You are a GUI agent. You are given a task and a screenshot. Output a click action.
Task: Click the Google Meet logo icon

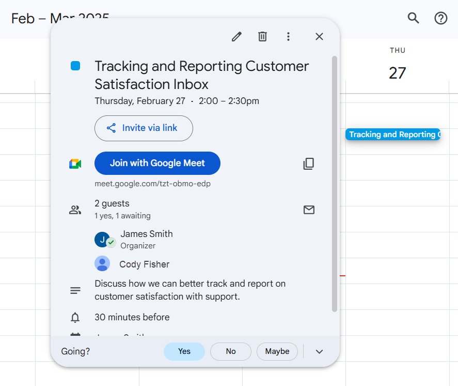pyautogui.click(x=75, y=164)
